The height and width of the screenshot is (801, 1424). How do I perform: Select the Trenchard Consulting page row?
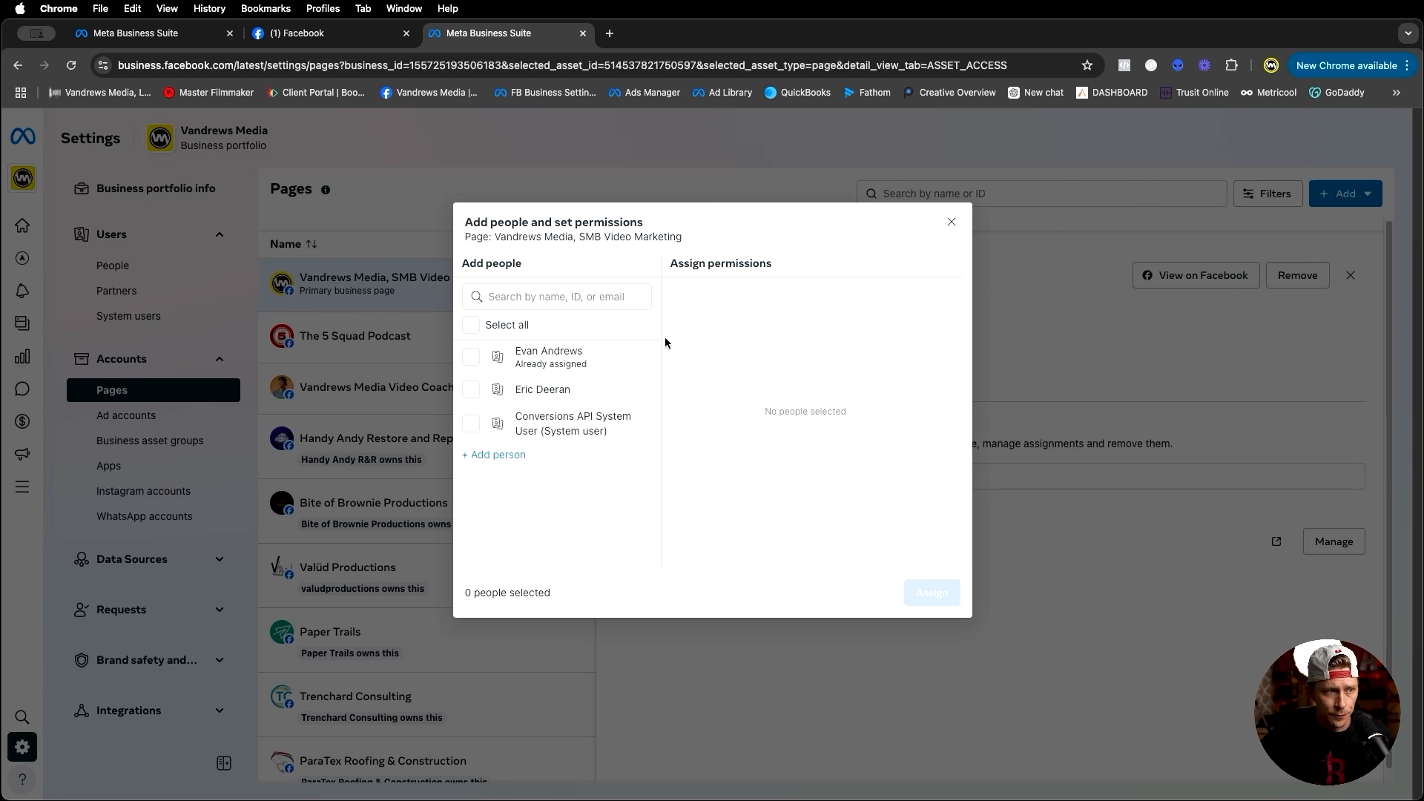point(426,706)
